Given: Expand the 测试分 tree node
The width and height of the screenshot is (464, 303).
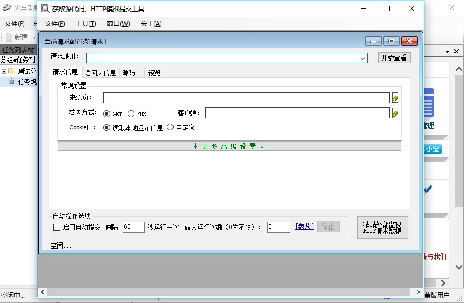Looking at the screenshot, I should (x=4, y=71).
